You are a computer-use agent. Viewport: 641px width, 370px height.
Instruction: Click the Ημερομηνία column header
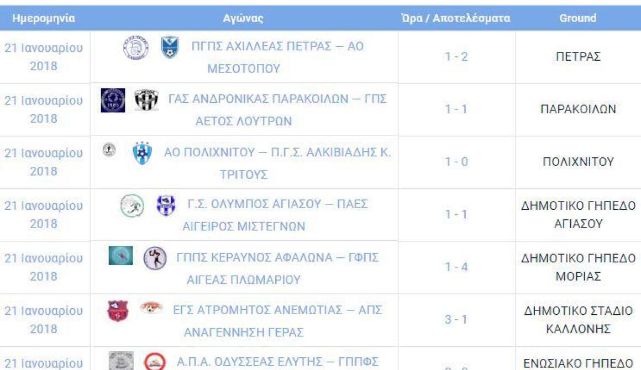coord(44,18)
